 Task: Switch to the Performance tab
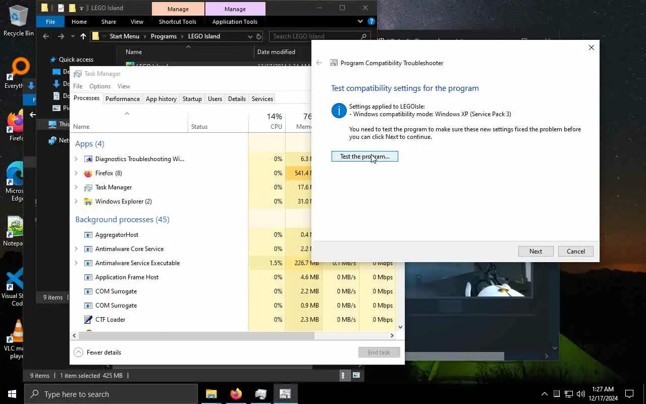(x=123, y=99)
